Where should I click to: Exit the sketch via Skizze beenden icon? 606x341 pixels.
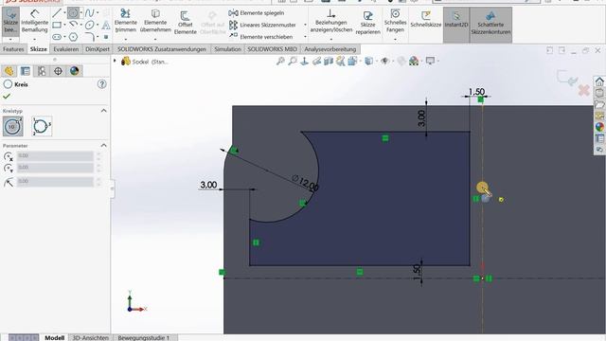tap(10, 22)
